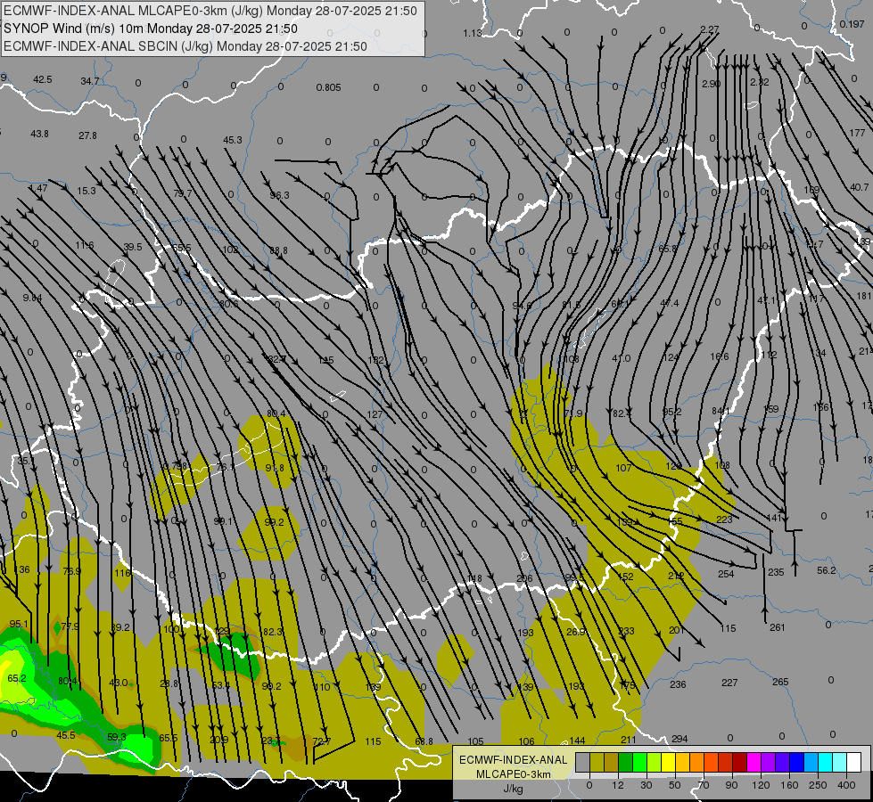Click the map value 27.8

coord(87,135)
